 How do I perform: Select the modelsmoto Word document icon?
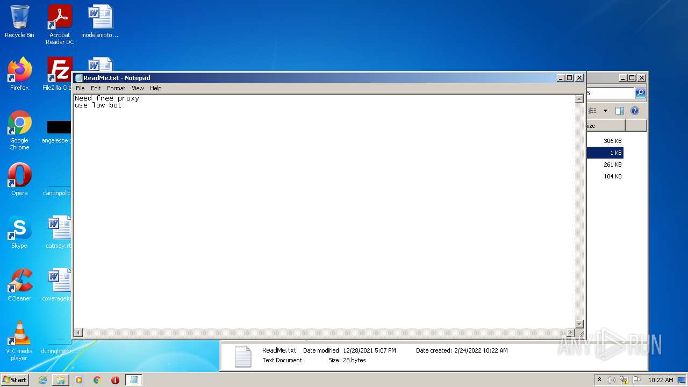pos(99,21)
